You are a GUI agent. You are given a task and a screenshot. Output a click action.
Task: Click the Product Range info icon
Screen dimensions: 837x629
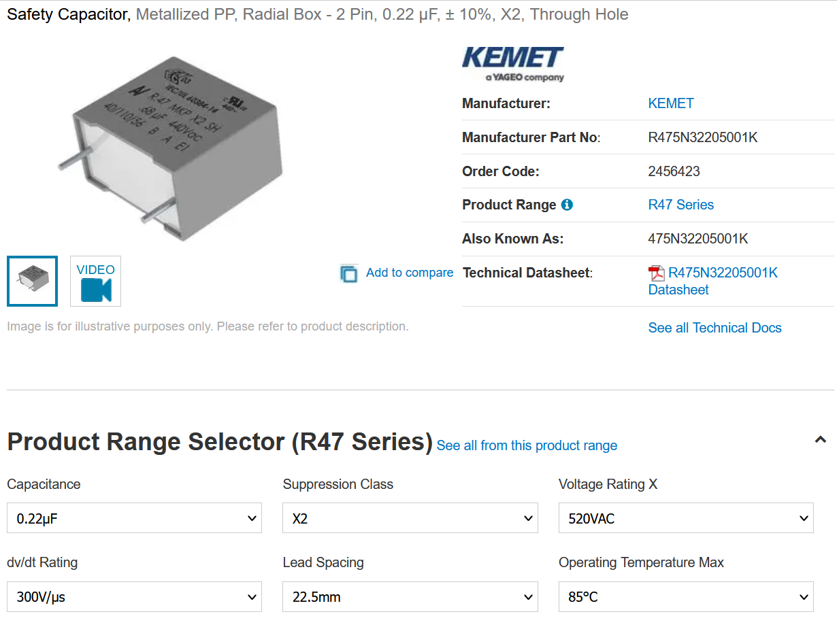point(567,205)
